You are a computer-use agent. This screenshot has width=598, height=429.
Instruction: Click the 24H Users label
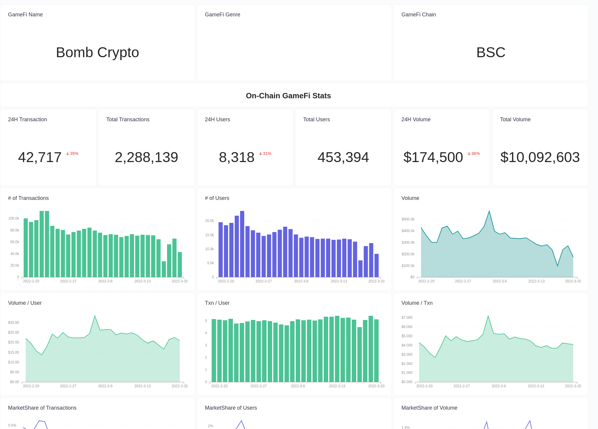pos(217,119)
